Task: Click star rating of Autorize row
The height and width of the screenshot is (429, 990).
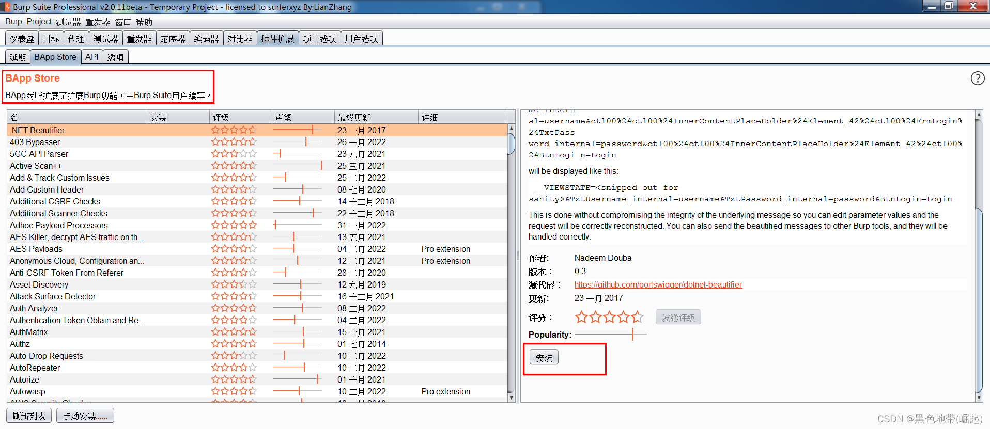Action: (x=234, y=379)
